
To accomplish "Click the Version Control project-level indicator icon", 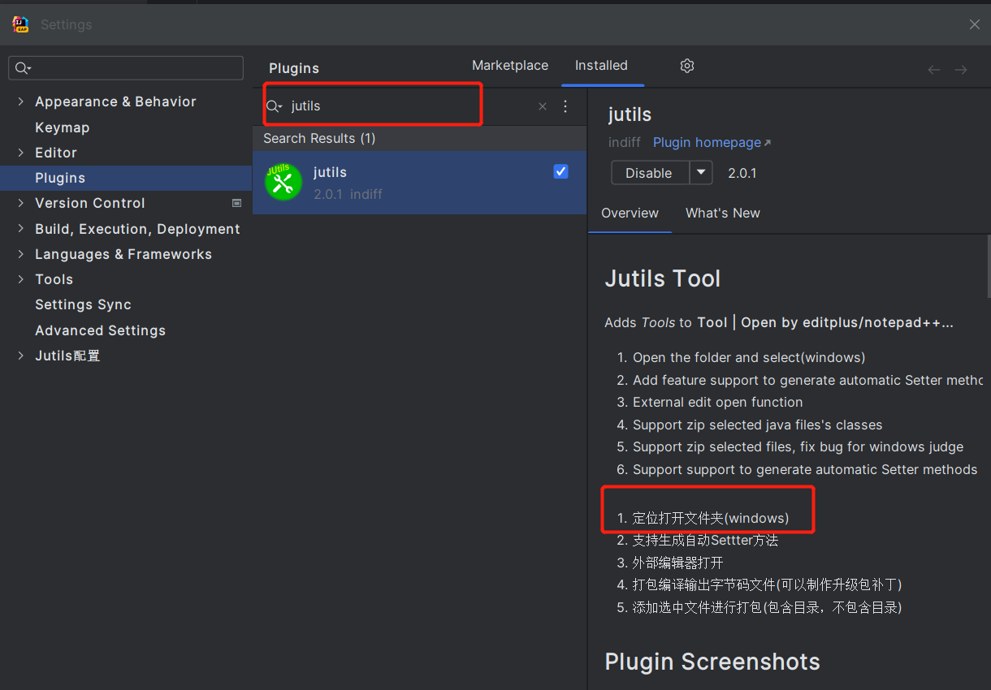I will pos(237,203).
